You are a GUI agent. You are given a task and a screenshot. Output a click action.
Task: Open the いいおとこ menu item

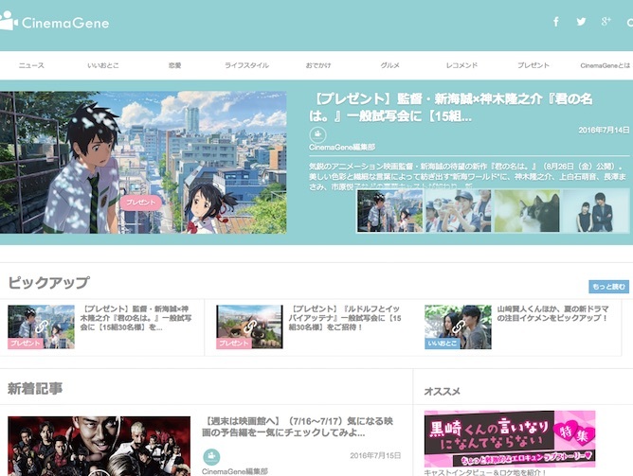tap(103, 65)
